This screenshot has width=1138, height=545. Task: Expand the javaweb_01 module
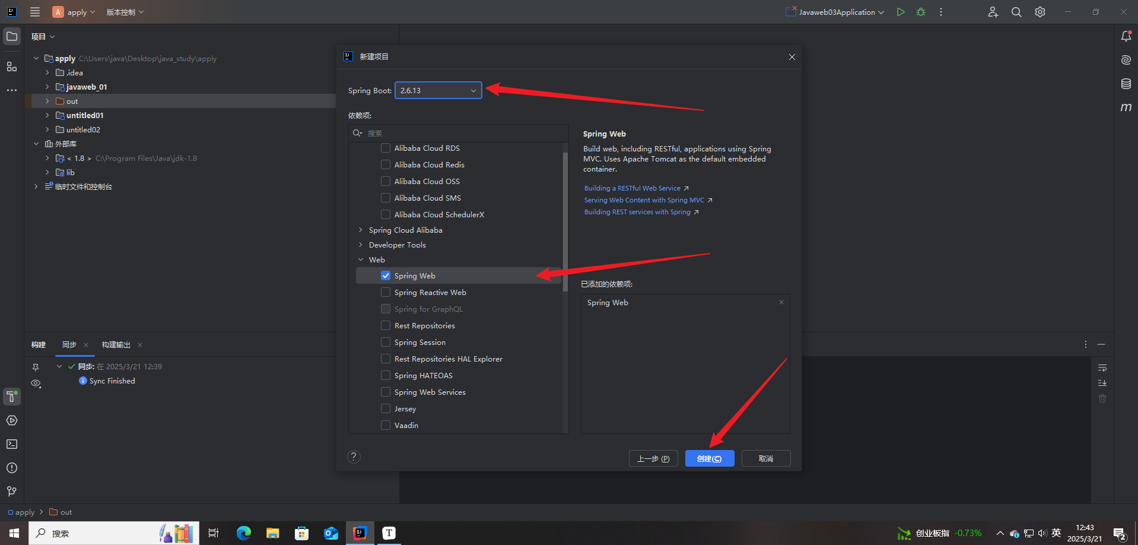(47, 87)
